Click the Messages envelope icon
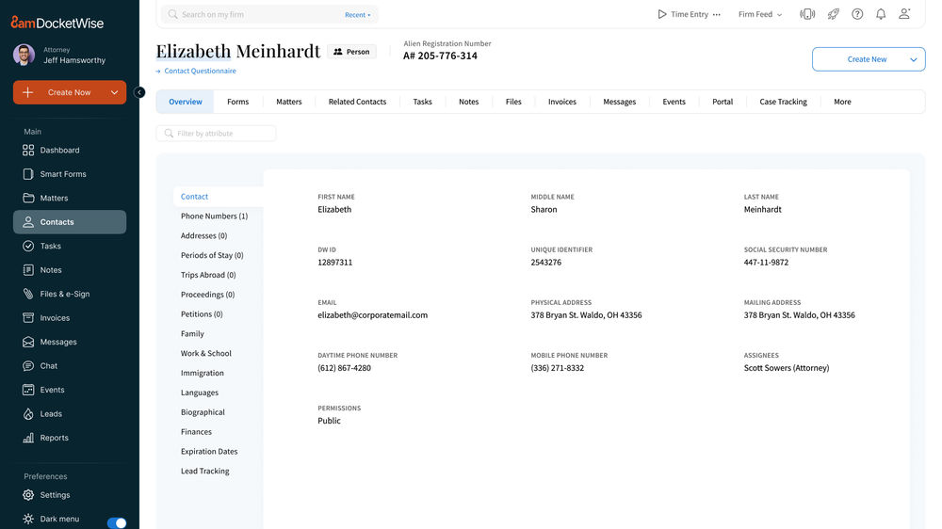Screen dimensions: 942x529 click(28, 342)
